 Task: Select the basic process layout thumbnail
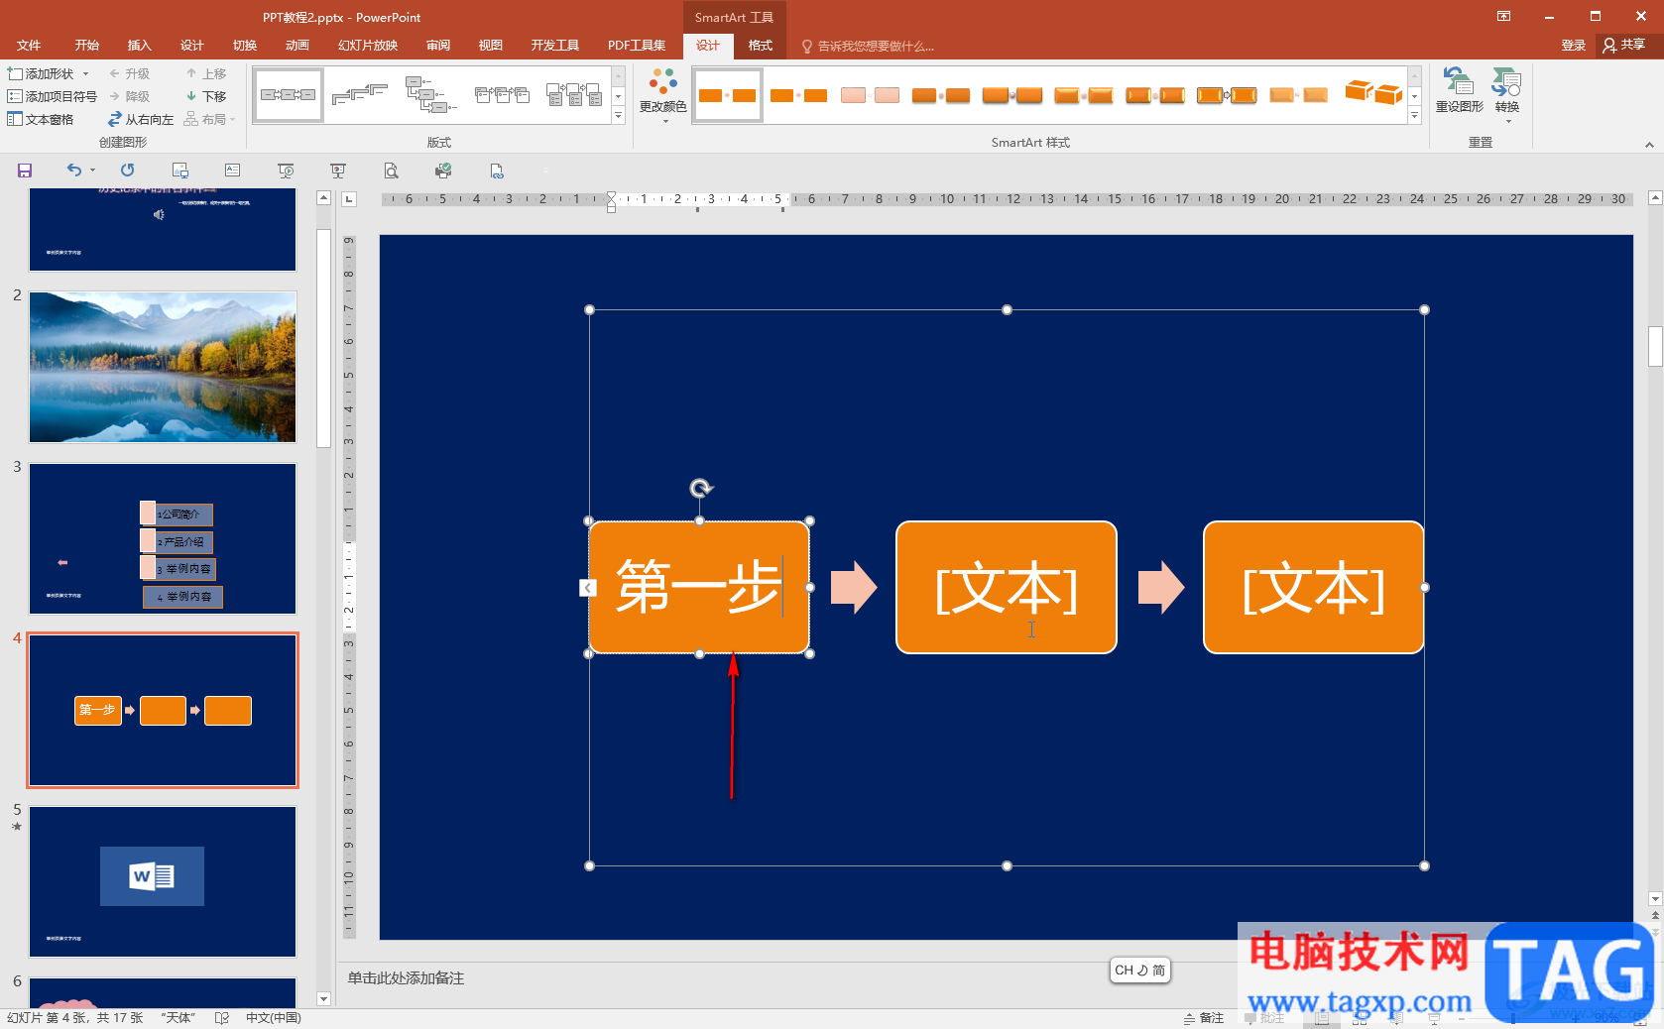click(x=289, y=95)
